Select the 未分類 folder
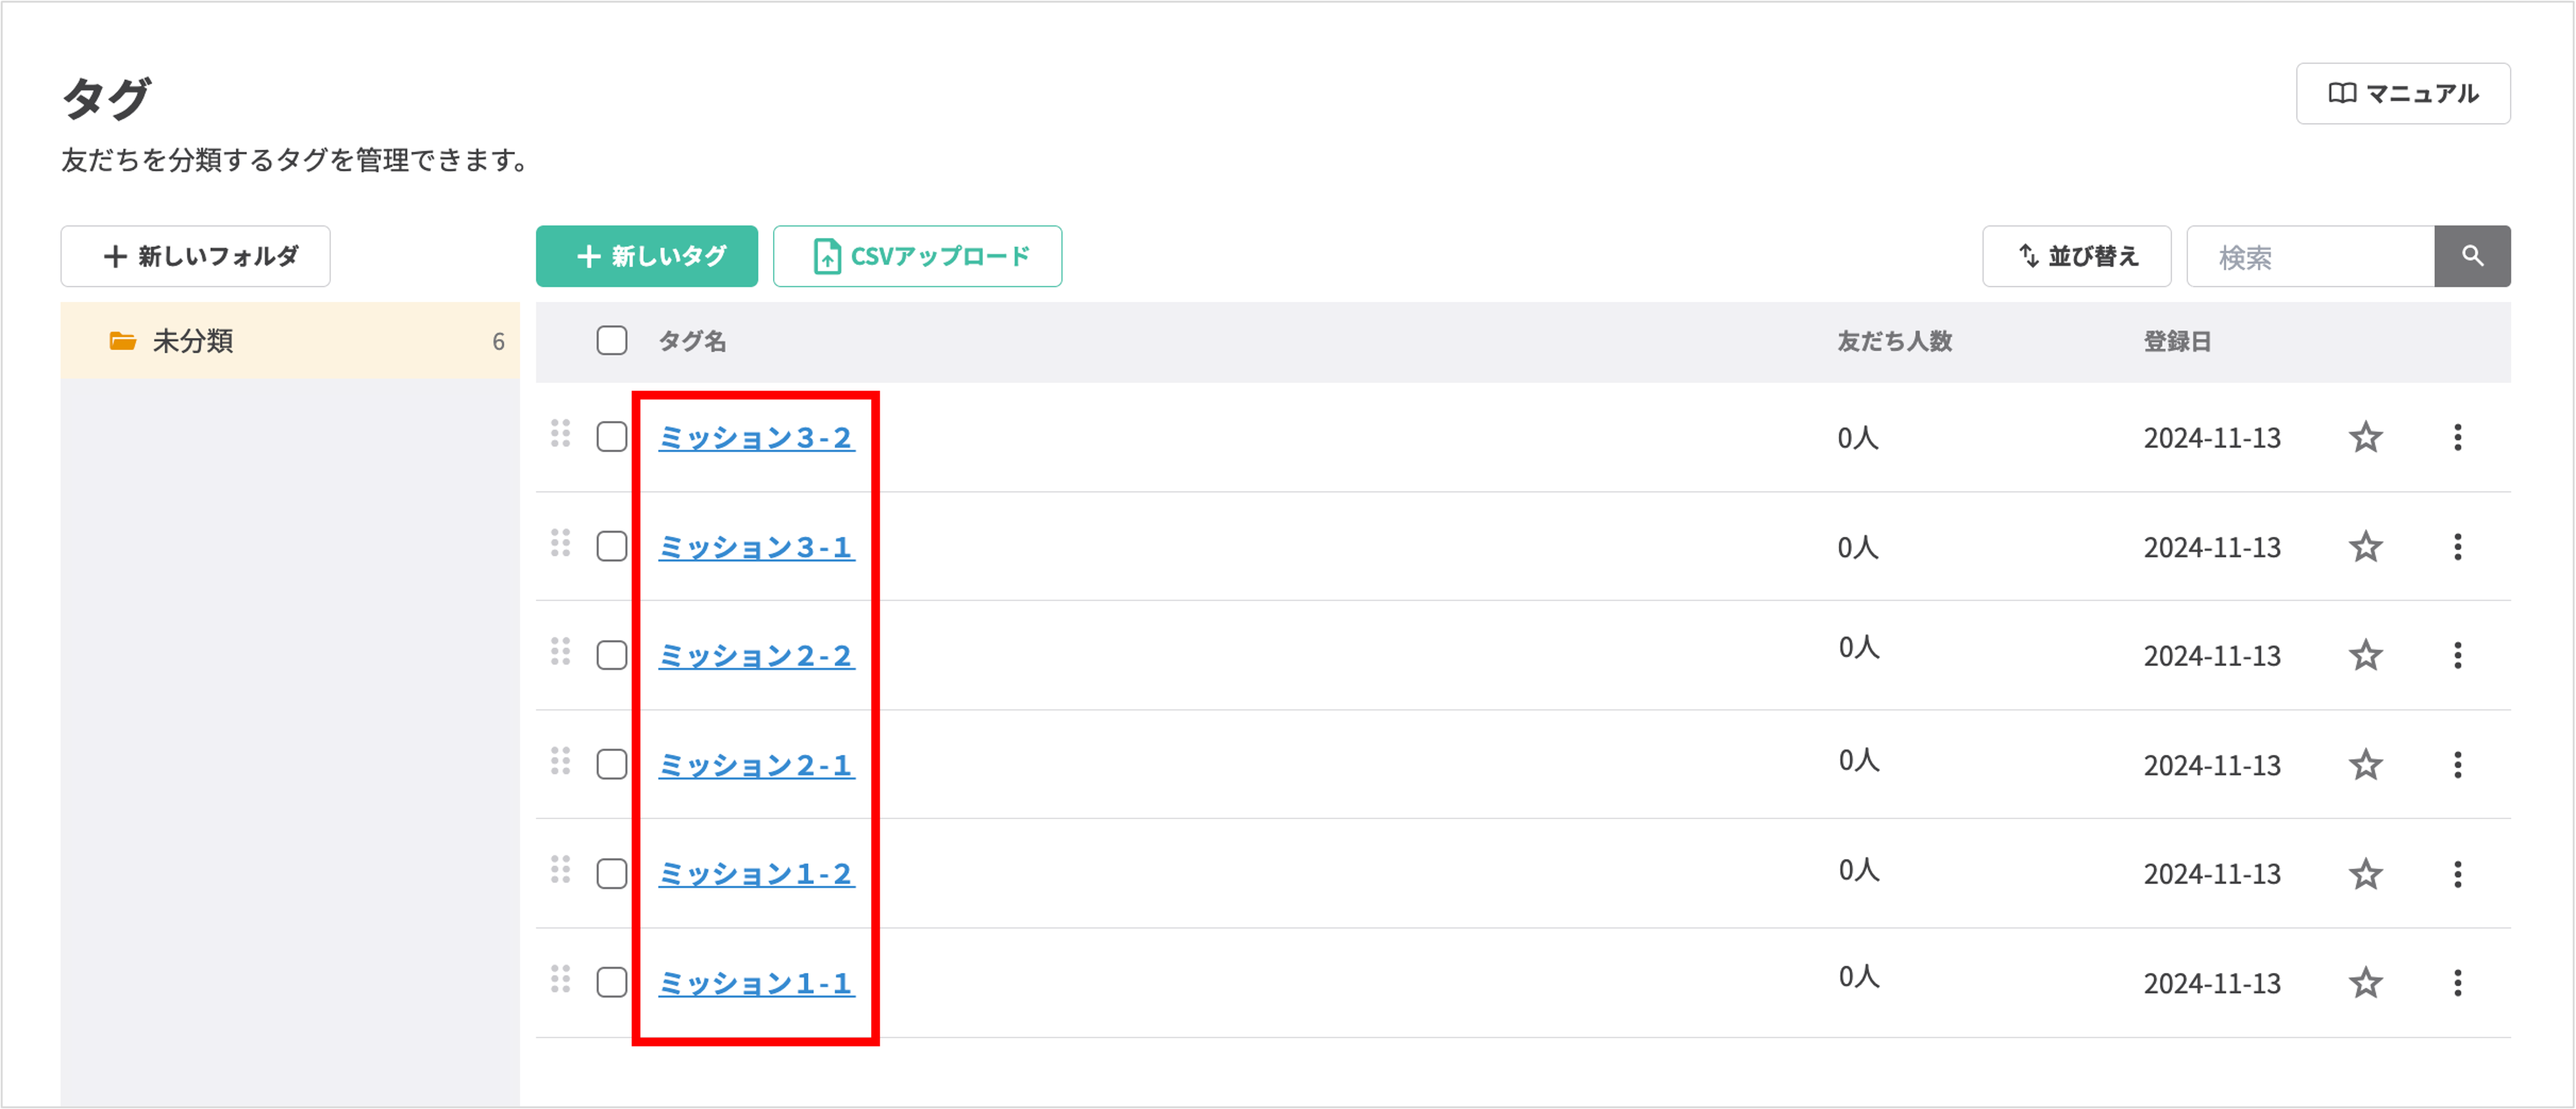 click(290, 341)
